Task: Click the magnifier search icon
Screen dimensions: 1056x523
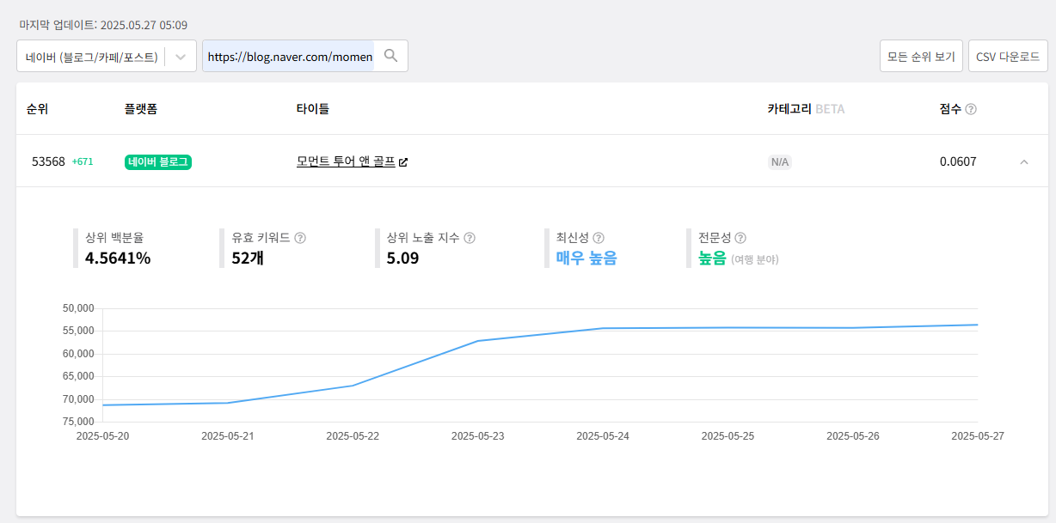Action: point(390,56)
